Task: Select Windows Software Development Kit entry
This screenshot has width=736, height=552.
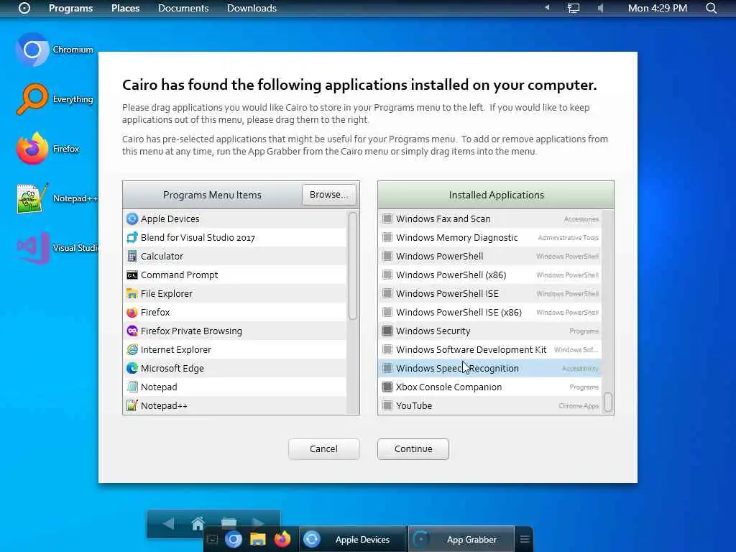Action: click(x=489, y=350)
